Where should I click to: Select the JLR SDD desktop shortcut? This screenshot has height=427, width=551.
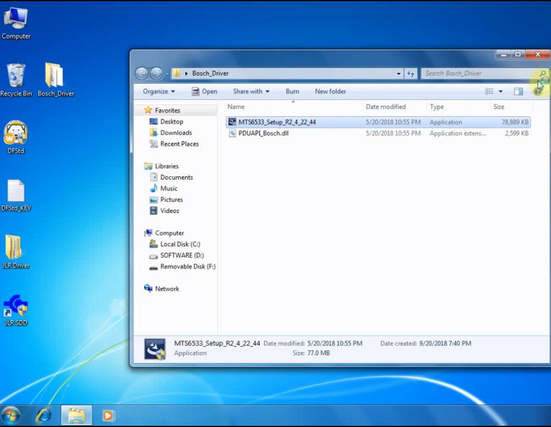[x=16, y=309]
